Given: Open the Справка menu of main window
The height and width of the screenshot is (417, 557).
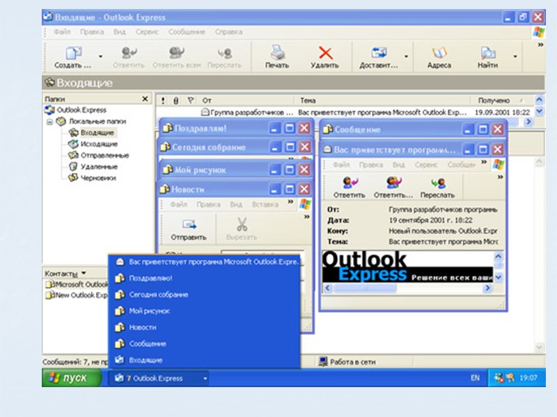Looking at the screenshot, I should [228, 32].
